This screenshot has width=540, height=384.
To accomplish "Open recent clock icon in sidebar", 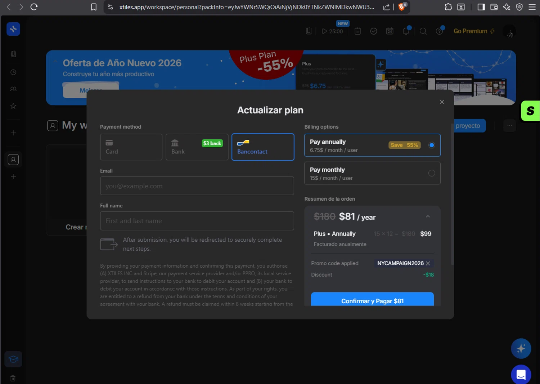I will pyautogui.click(x=13, y=72).
